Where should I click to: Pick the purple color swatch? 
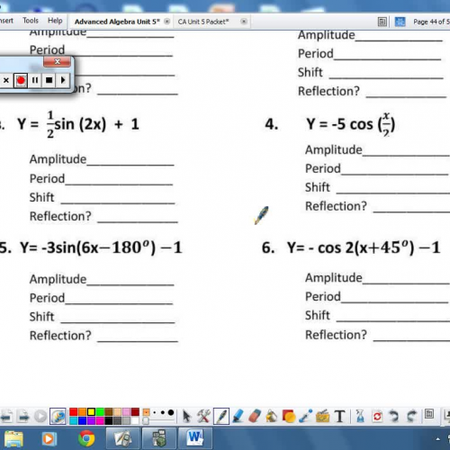(x=91, y=420)
